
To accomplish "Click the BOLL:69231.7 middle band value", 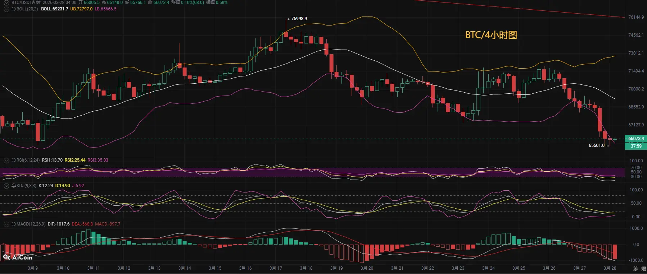I will pyautogui.click(x=55, y=9).
